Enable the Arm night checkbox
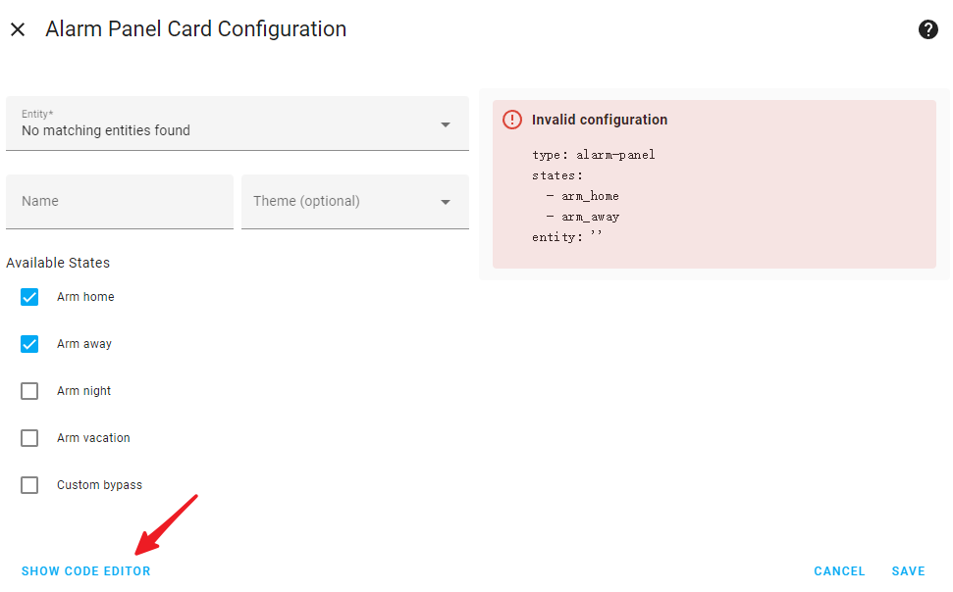This screenshot has width=953, height=592. (29, 391)
